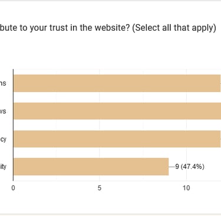Screen dimensions: 221x216
Task: Click the truncated category label "ws"
Action: 3,111
